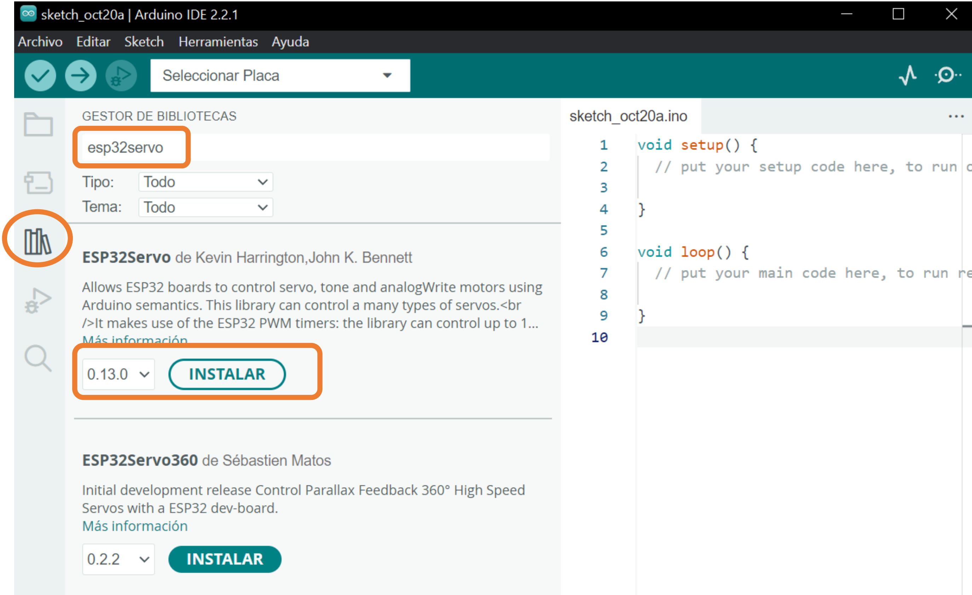Click the Start Debugging toolbar button
Image resolution: width=972 pixels, height=595 pixels.
click(121, 75)
